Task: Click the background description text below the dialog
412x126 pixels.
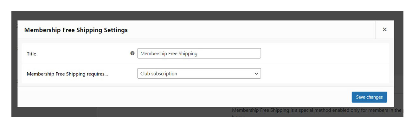Action: [x=317, y=111]
